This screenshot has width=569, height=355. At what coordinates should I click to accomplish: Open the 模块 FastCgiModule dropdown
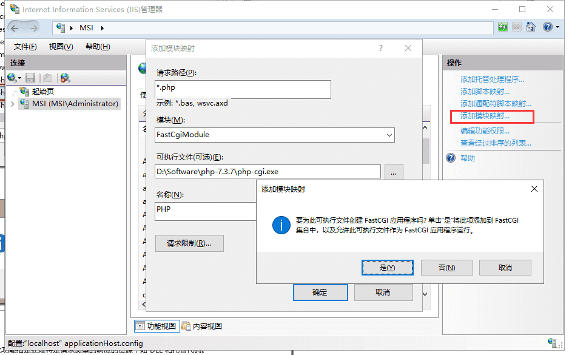coord(389,135)
